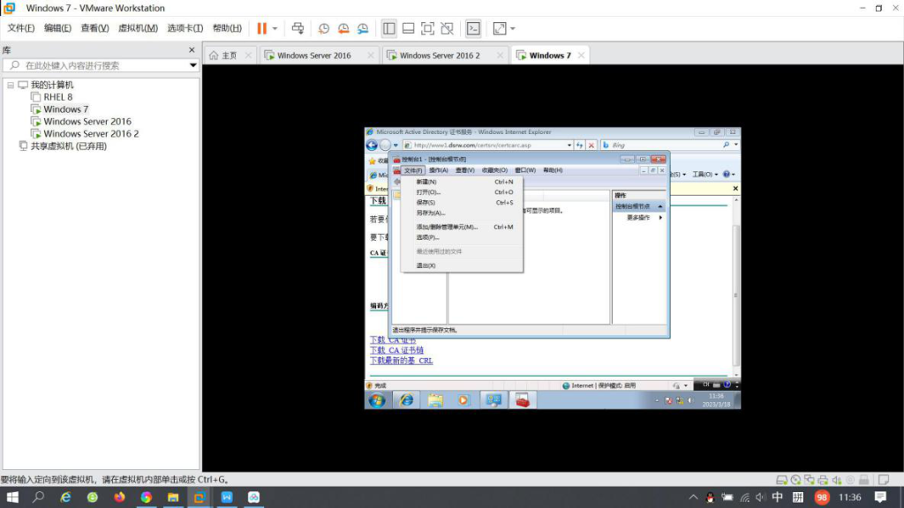Select Windows Server 2016 2 in library tree

91,134
